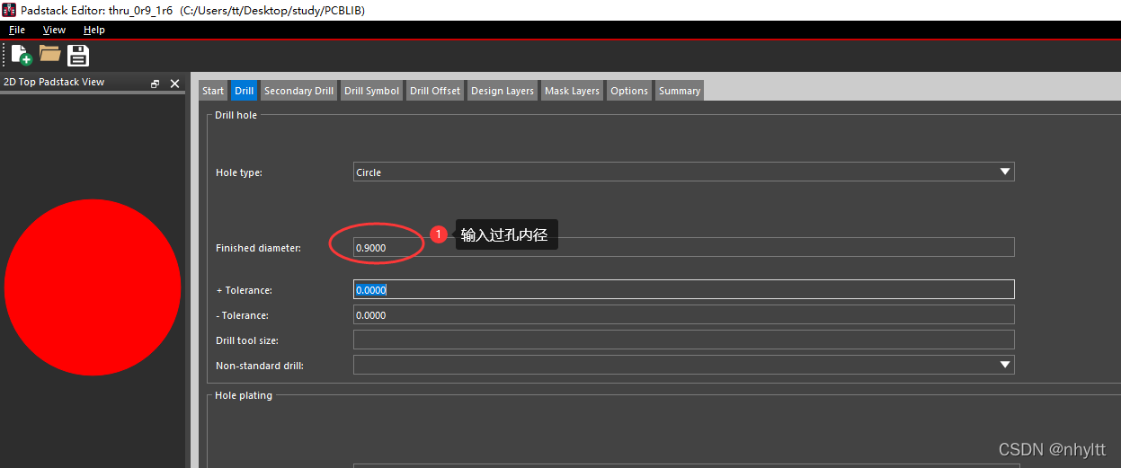Screen dimensions: 1121x468
Task: Select the Mask Layers tab
Action: 572,91
